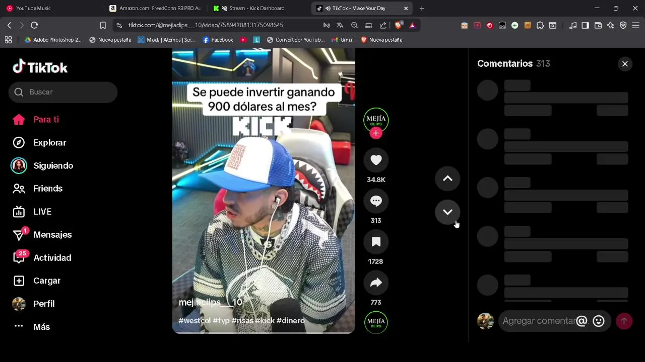Viewport: 645px width, 362px height.
Task: Open the share page icon in address bar
Action: tap(383, 25)
